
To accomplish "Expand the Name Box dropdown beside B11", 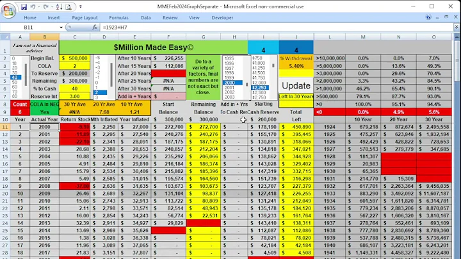I will 61,28.
